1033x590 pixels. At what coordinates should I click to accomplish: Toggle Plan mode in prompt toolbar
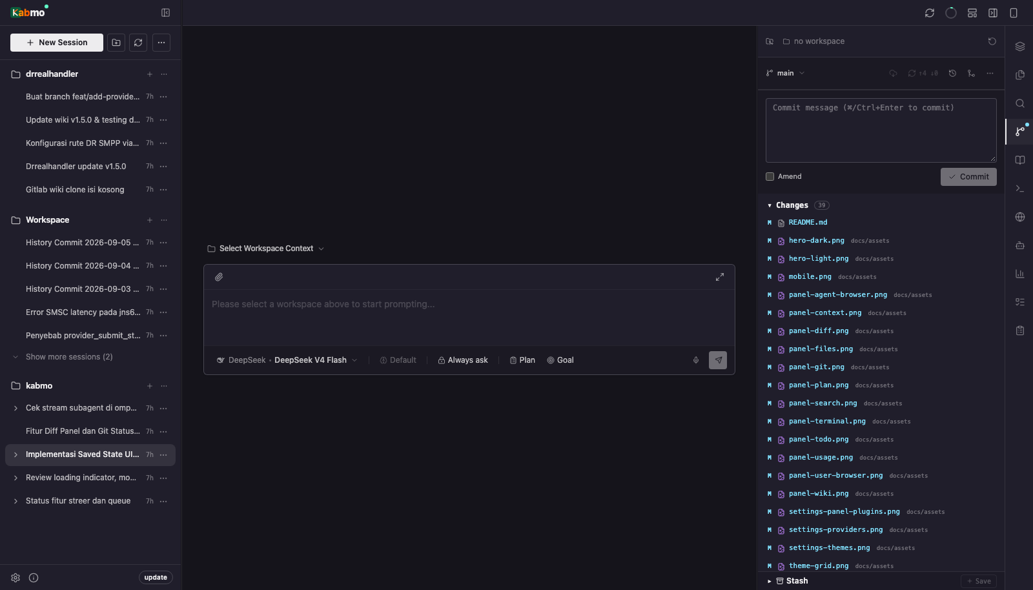click(522, 360)
